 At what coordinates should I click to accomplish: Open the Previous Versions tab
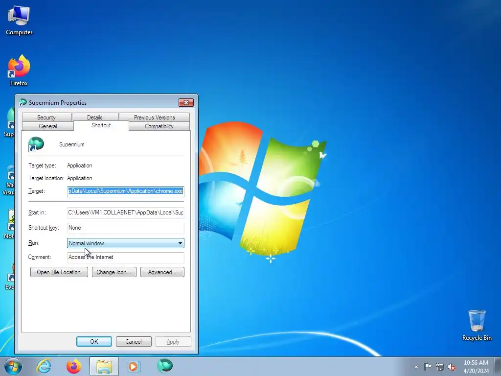(x=154, y=117)
